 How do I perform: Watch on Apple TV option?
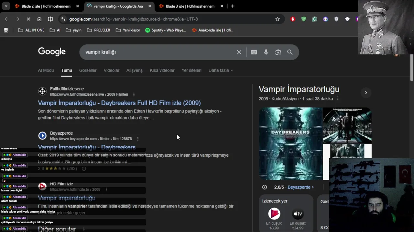[298, 214]
